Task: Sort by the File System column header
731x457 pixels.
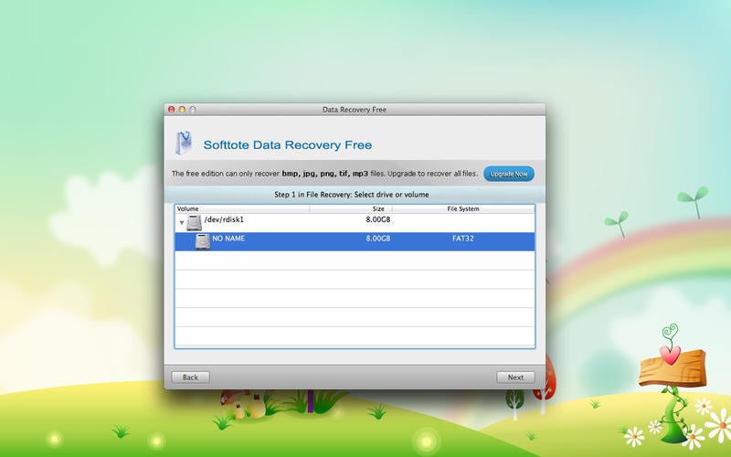Action: tap(463, 209)
